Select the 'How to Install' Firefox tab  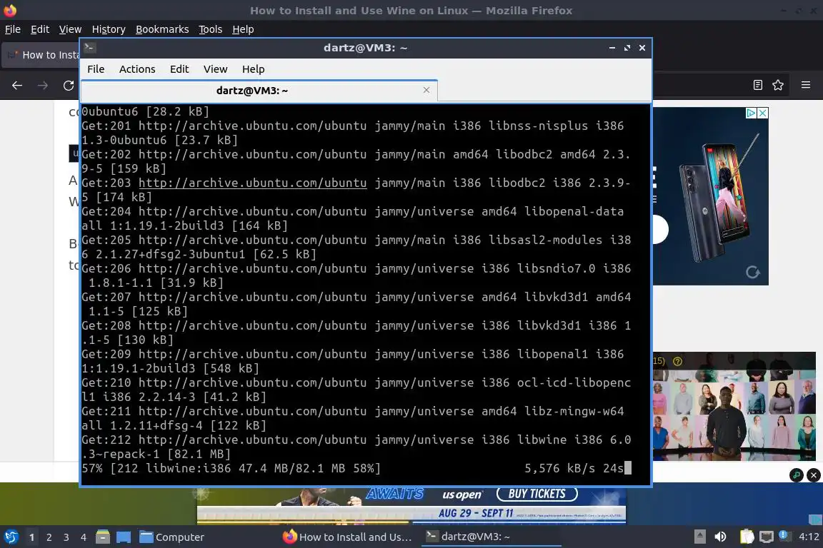coord(42,55)
